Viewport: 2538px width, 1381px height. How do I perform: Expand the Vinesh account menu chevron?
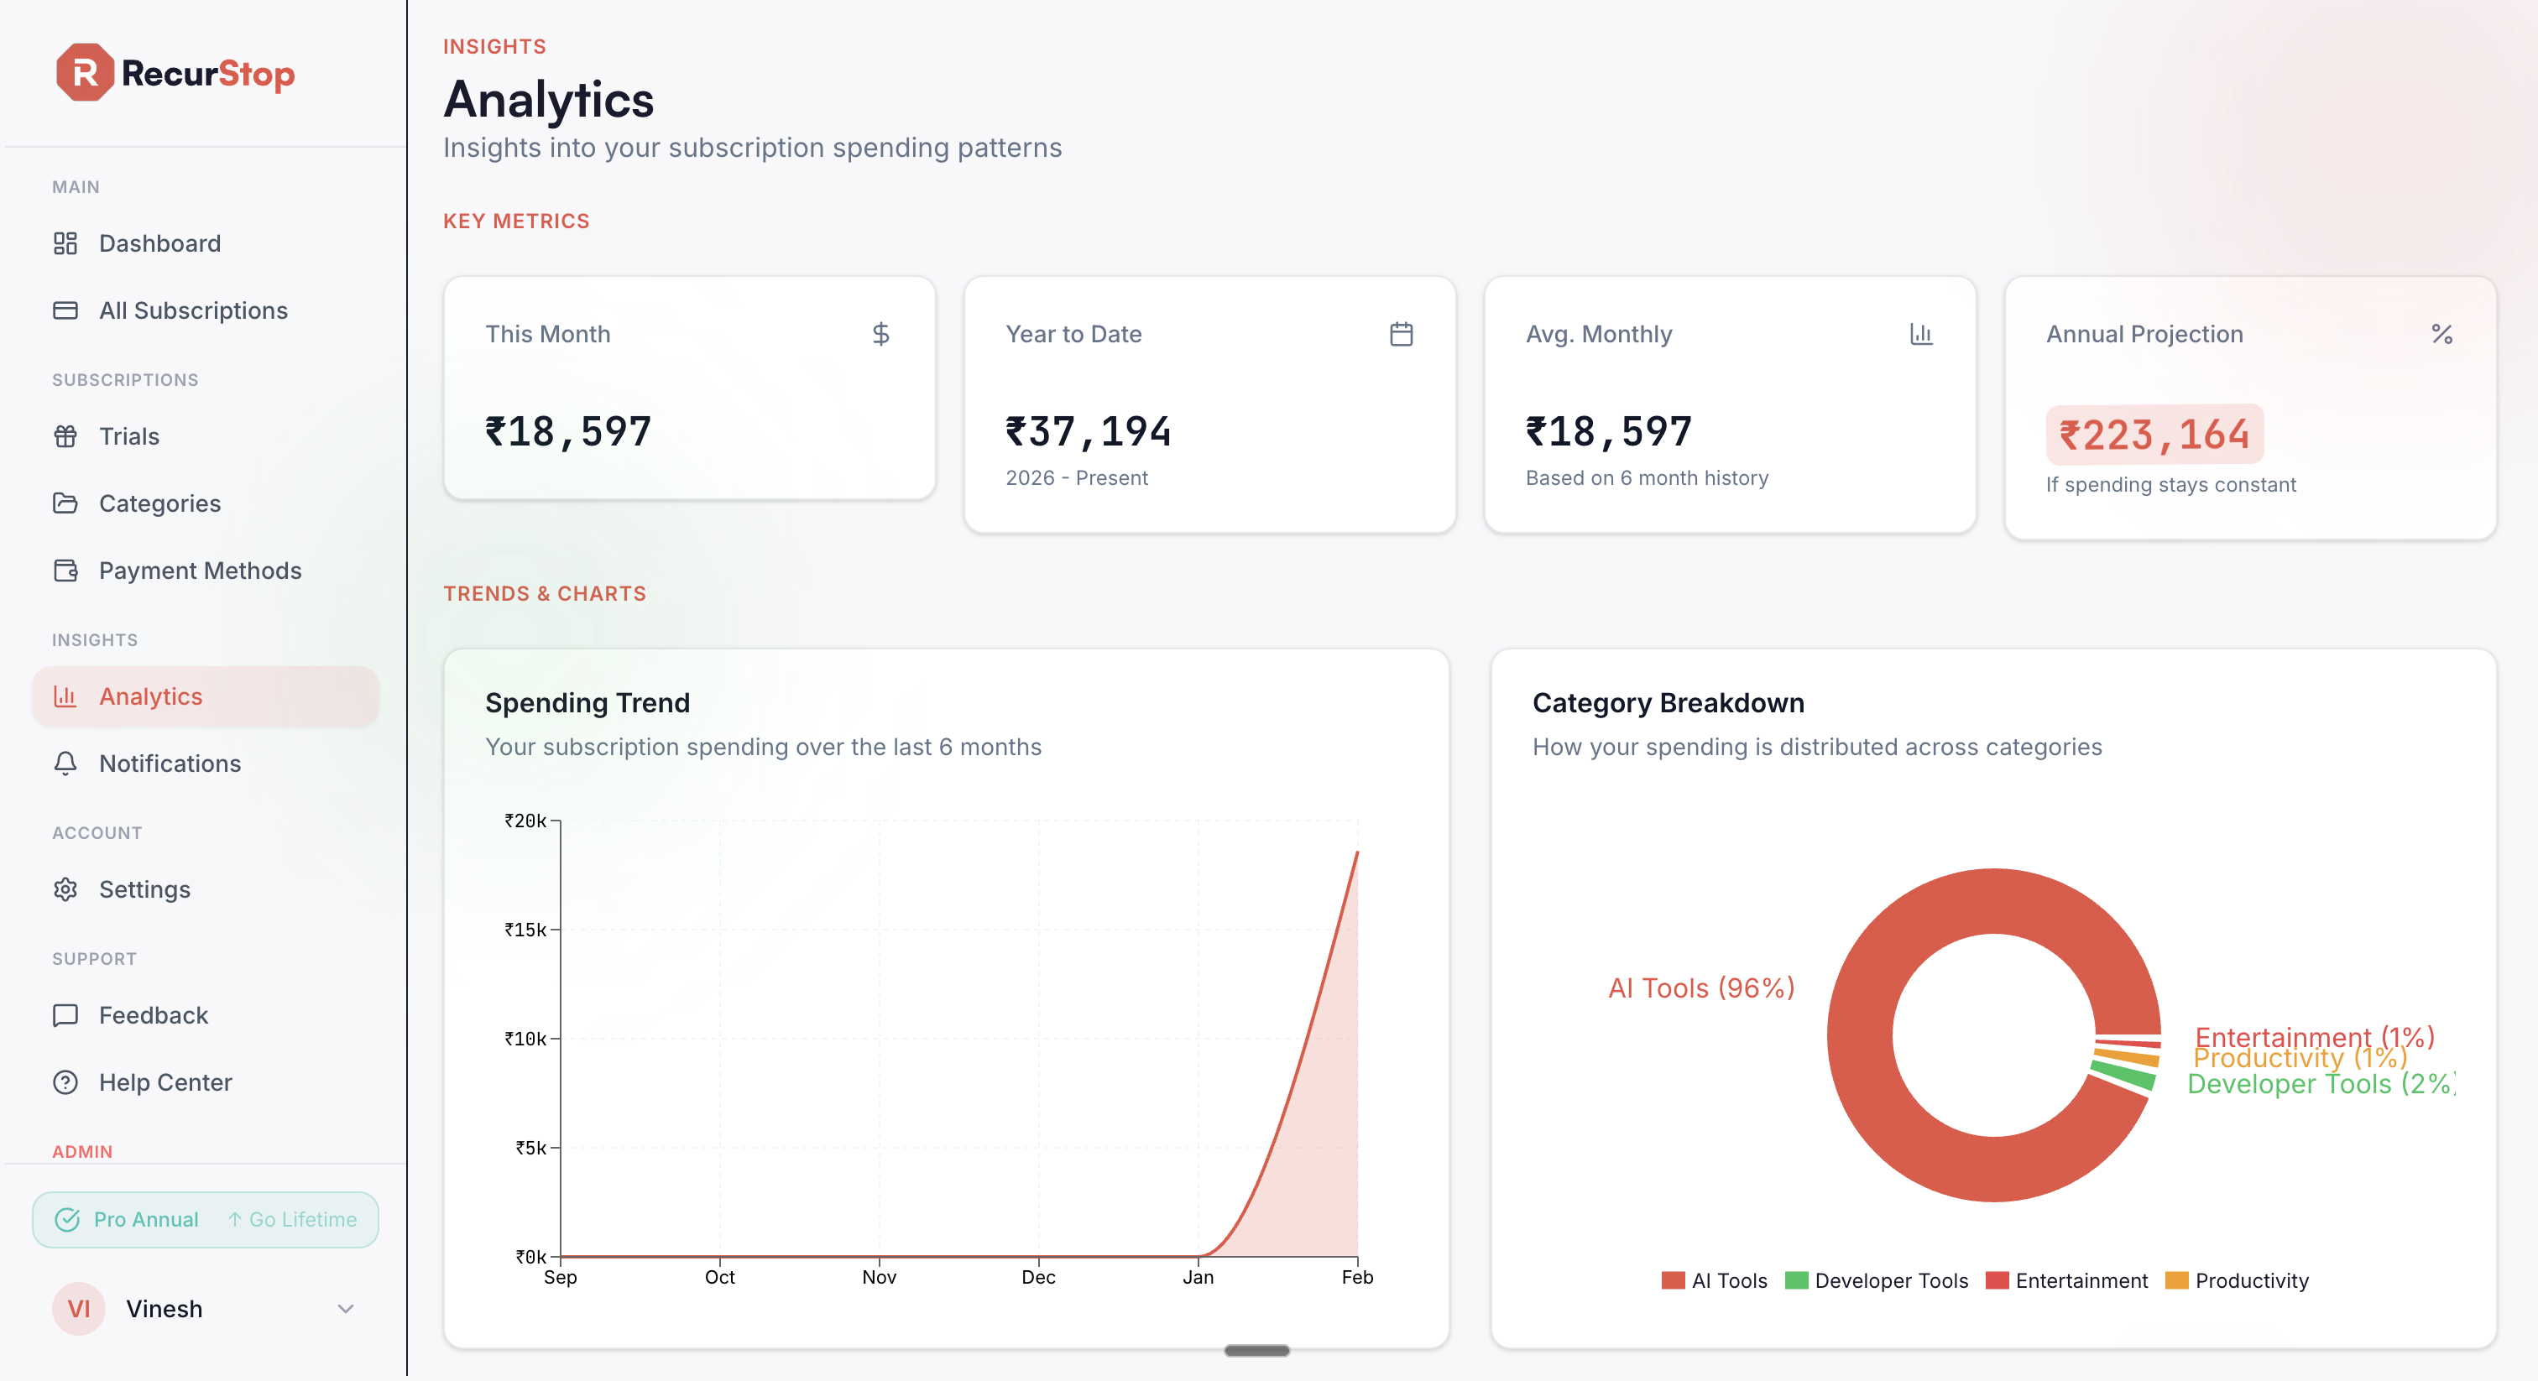point(346,1309)
